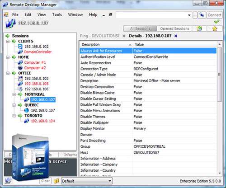Viewport: 226px width, 188px height.
Task: Click the app icon left of File menu
Action: tap(6, 14)
